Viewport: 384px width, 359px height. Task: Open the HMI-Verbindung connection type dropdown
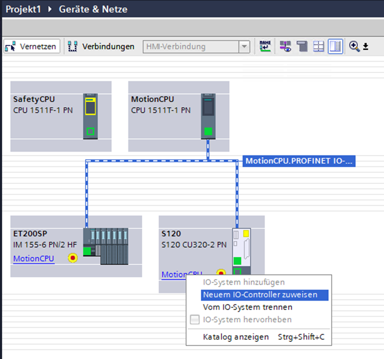point(244,47)
